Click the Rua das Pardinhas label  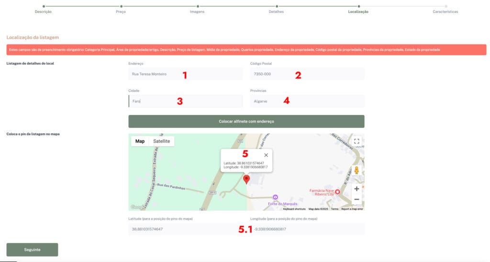pos(171,186)
